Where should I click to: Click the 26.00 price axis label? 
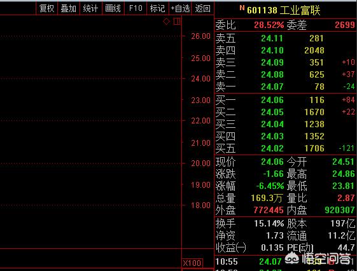point(200,36)
